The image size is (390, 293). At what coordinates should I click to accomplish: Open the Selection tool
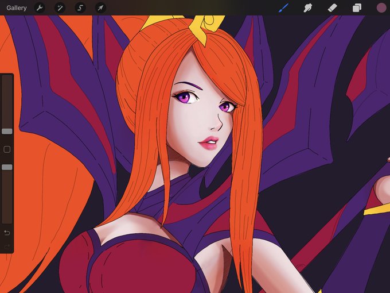coord(80,8)
